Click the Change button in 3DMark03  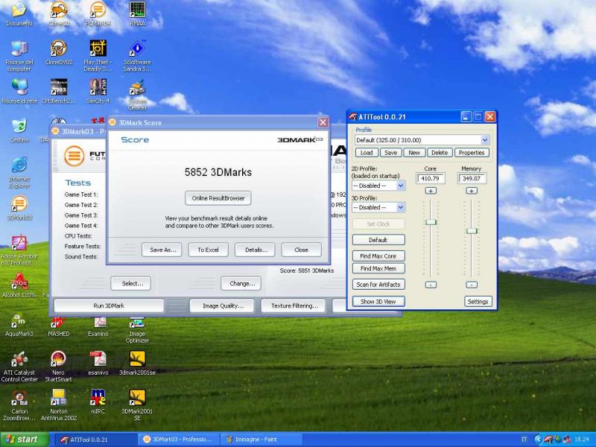tap(241, 284)
